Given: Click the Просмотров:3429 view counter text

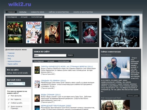Looking at the screenshot, I should click(x=48, y=74).
